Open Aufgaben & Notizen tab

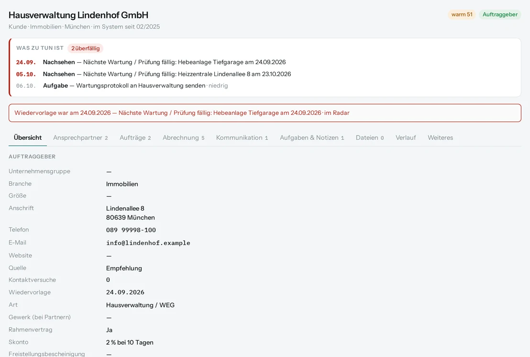tap(312, 138)
